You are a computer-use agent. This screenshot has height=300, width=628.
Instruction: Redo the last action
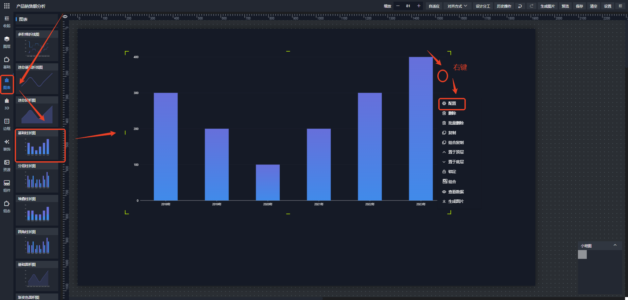[532, 6]
